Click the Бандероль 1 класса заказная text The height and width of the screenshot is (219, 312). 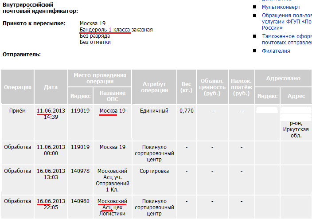click(x=116, y=30)
